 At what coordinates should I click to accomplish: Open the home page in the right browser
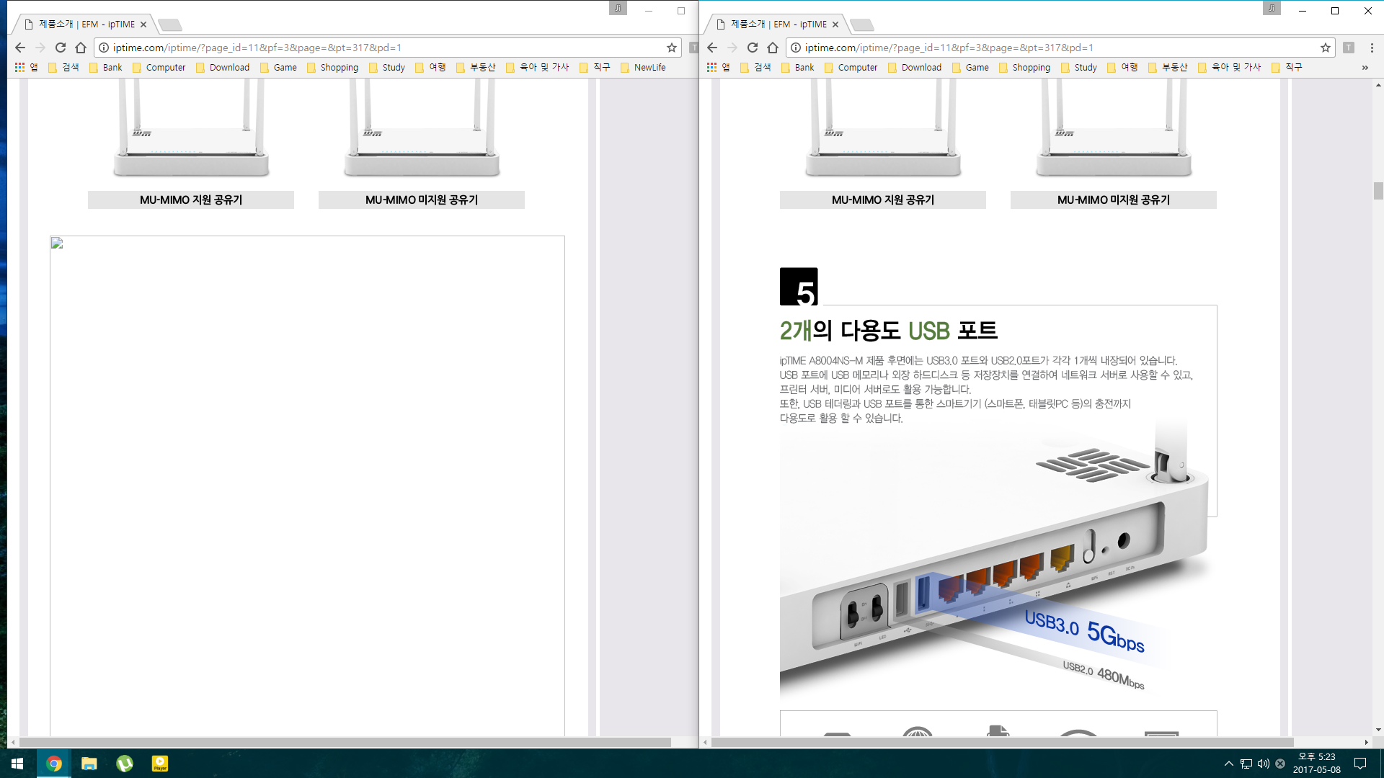click(773, 48)
